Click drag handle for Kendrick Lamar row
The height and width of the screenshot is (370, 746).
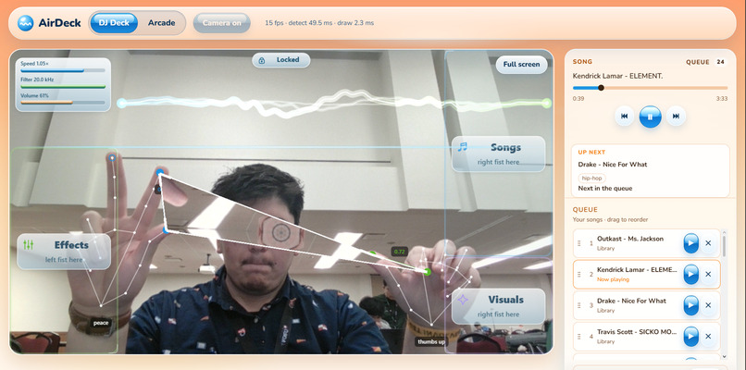(x=579, y=275)
